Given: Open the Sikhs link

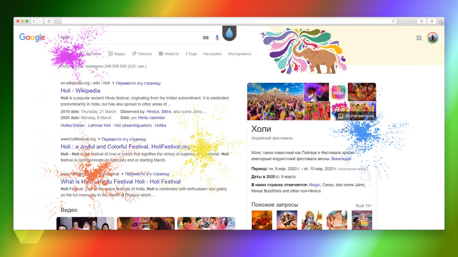Looking at the screenshot, I should click(166, 112).
